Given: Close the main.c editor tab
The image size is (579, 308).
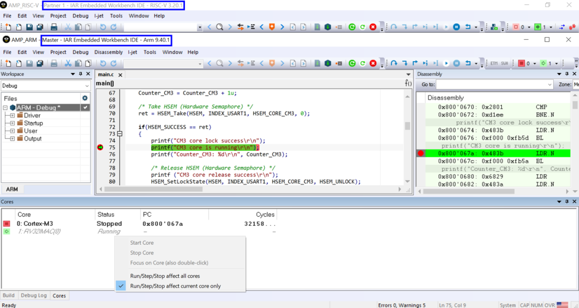Looking at the screenshot, I should click(120, 75).
